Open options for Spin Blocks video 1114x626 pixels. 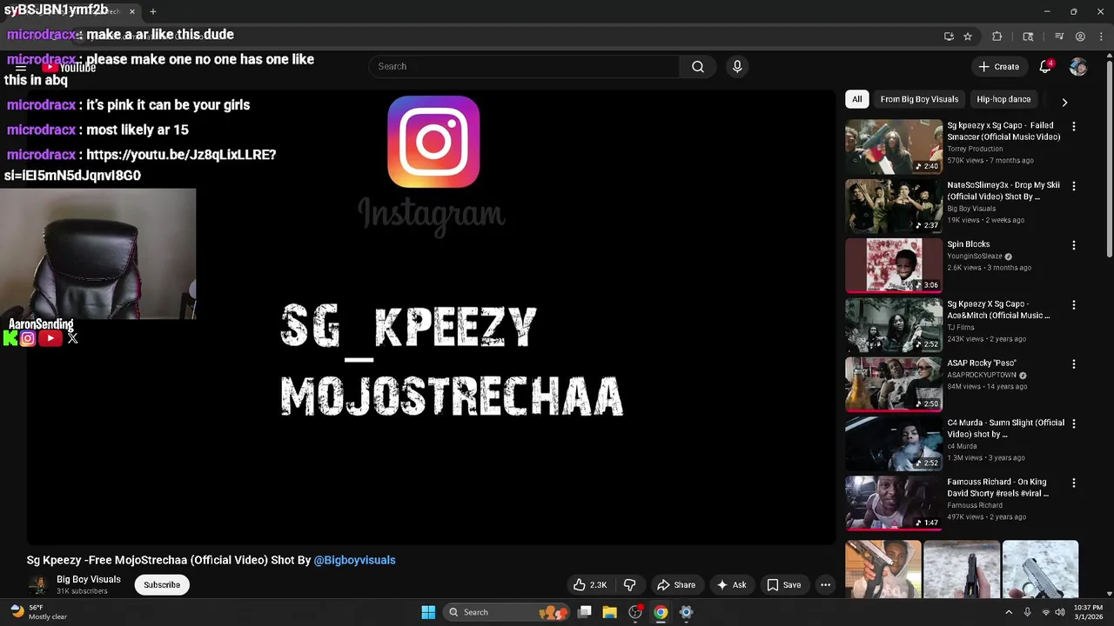pyautogui.click(x=1074, y=245)
